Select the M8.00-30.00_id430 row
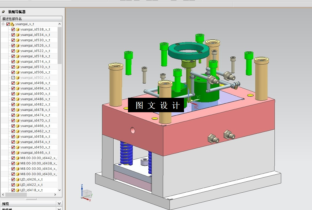This screenshot has height=210, width=312. [29, 174]
